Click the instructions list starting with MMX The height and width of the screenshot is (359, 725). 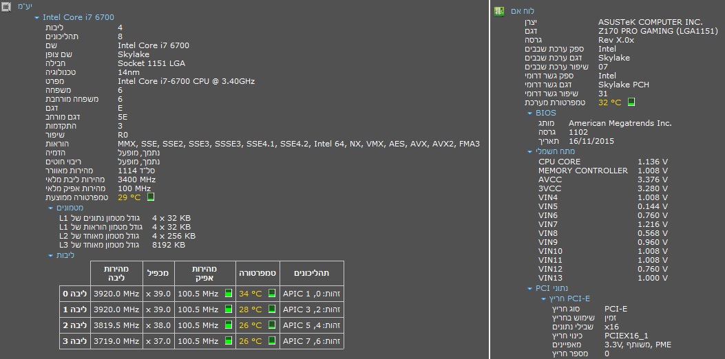click(299, 144)
